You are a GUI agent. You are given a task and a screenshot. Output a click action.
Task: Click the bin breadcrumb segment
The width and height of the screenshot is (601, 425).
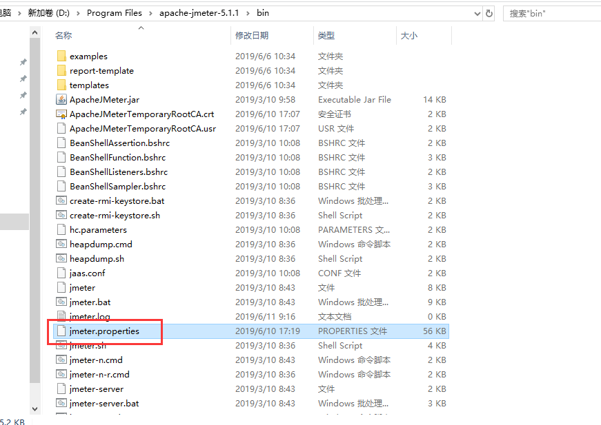[x=263, y=13]
